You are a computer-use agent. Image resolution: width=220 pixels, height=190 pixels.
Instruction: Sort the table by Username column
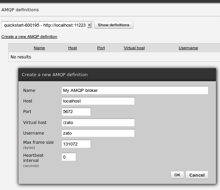[x=188, y=48]
